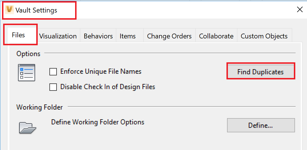Open the Change Orders tab
The height and width of the screenshot is (150, 307).
[x=169, y=36]
